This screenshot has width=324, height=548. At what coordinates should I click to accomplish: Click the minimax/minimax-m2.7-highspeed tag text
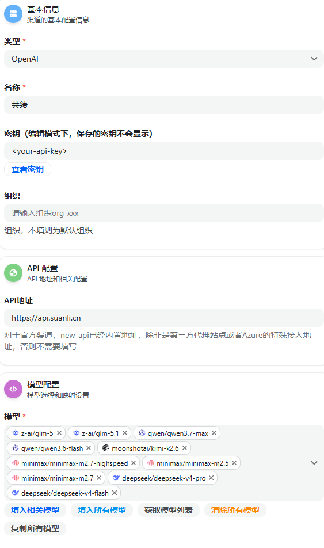click(74, 463)
